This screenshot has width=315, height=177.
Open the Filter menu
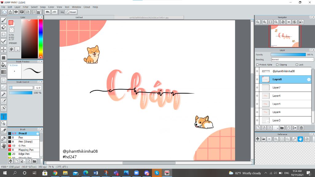coord(26,7)
